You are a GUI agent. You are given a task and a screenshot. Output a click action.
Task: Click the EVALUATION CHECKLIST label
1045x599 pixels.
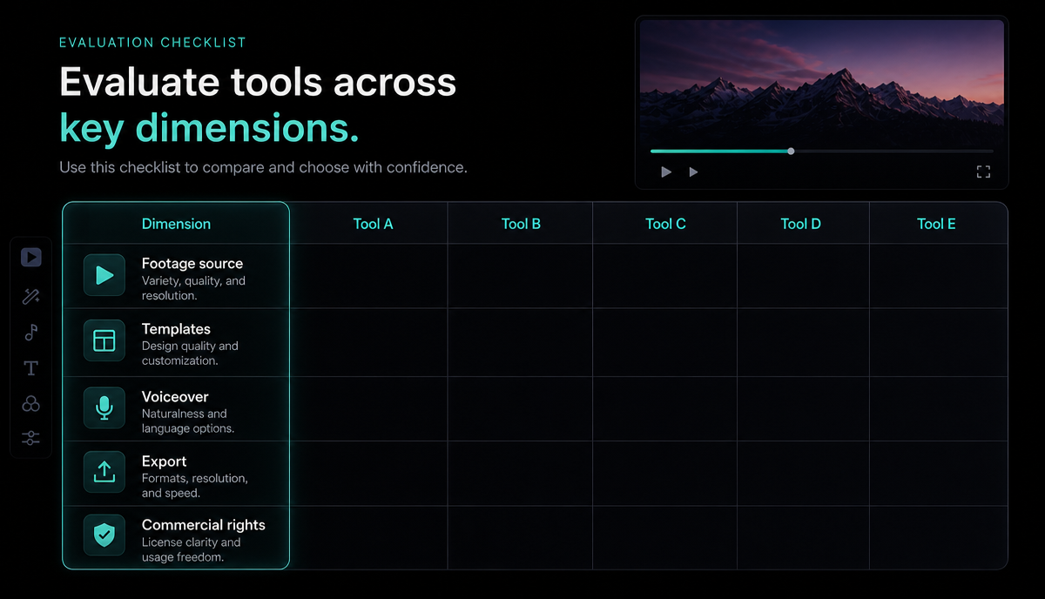[152, 43]
